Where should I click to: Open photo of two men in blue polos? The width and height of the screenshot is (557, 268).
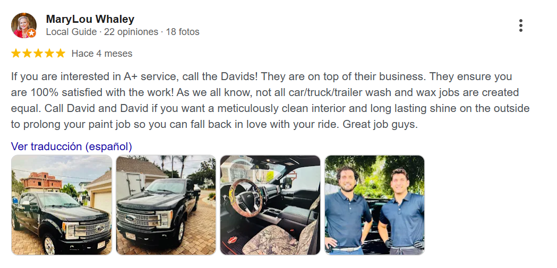coord(375,205)
